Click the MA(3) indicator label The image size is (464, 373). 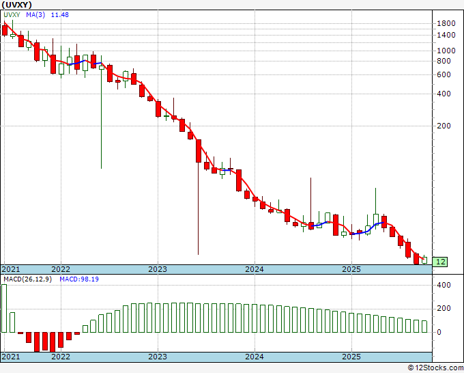(35, 15)
